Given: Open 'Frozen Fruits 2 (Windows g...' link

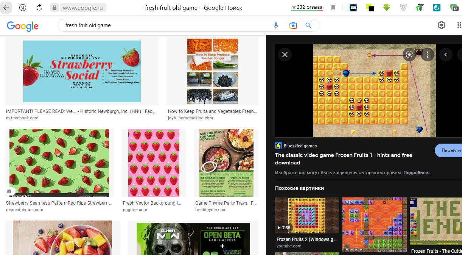Looking at the screenshot, I should [306, 239].
